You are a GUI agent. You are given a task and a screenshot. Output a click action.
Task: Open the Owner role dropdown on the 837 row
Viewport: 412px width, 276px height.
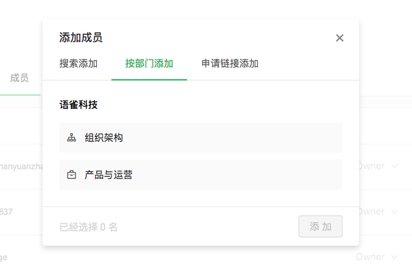378,211
